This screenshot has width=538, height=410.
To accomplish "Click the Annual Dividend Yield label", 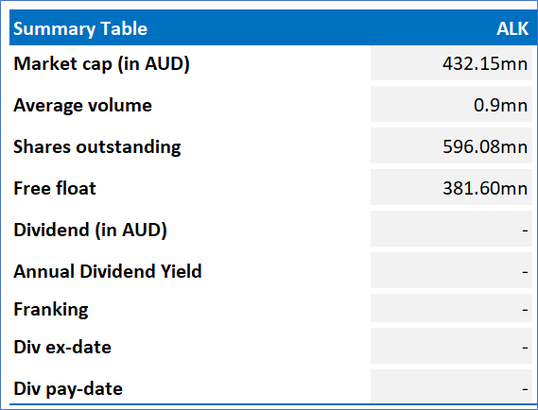I will tap(108, 271).
